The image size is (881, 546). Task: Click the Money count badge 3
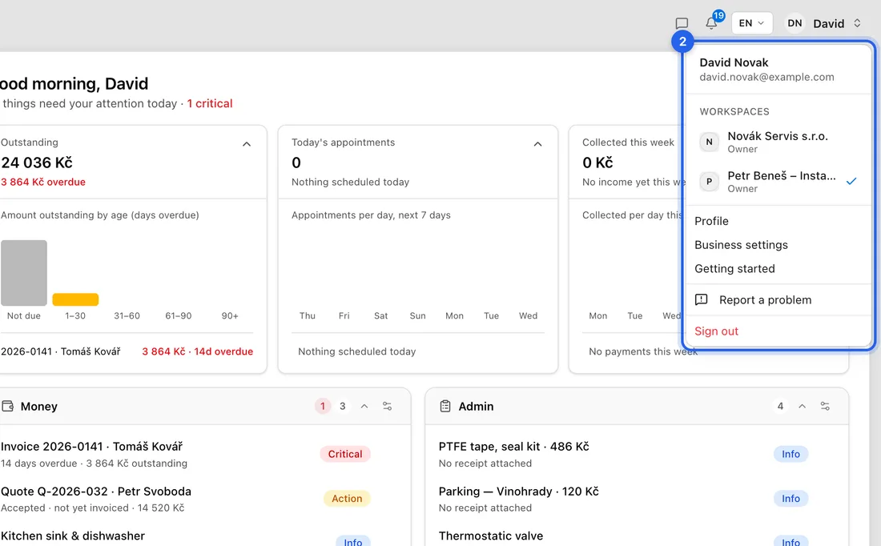342,406
